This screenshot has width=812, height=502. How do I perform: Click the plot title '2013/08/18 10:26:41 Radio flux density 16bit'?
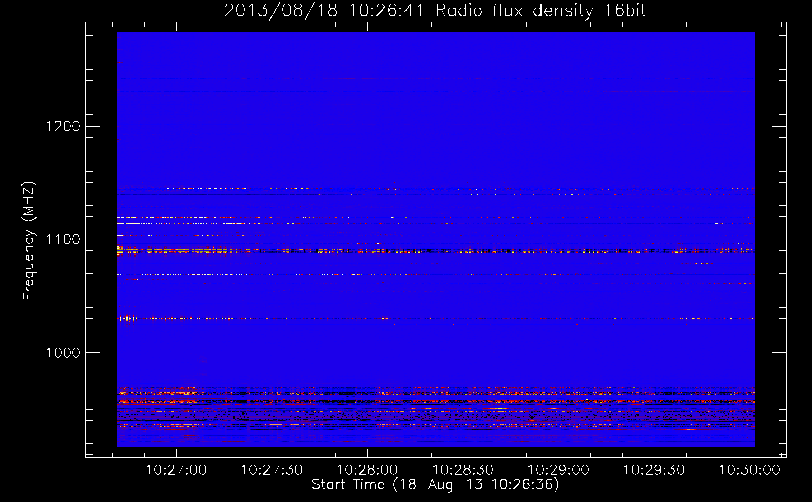(435, 11)
